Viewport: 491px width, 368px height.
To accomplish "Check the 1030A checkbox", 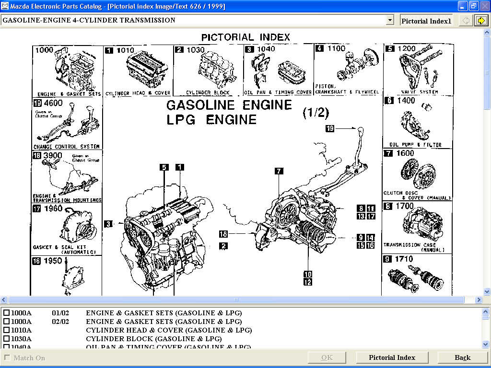I will point(6,339).
